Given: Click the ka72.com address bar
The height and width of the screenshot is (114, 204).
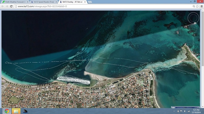Looking at the screenshot, I should [103, 6].
